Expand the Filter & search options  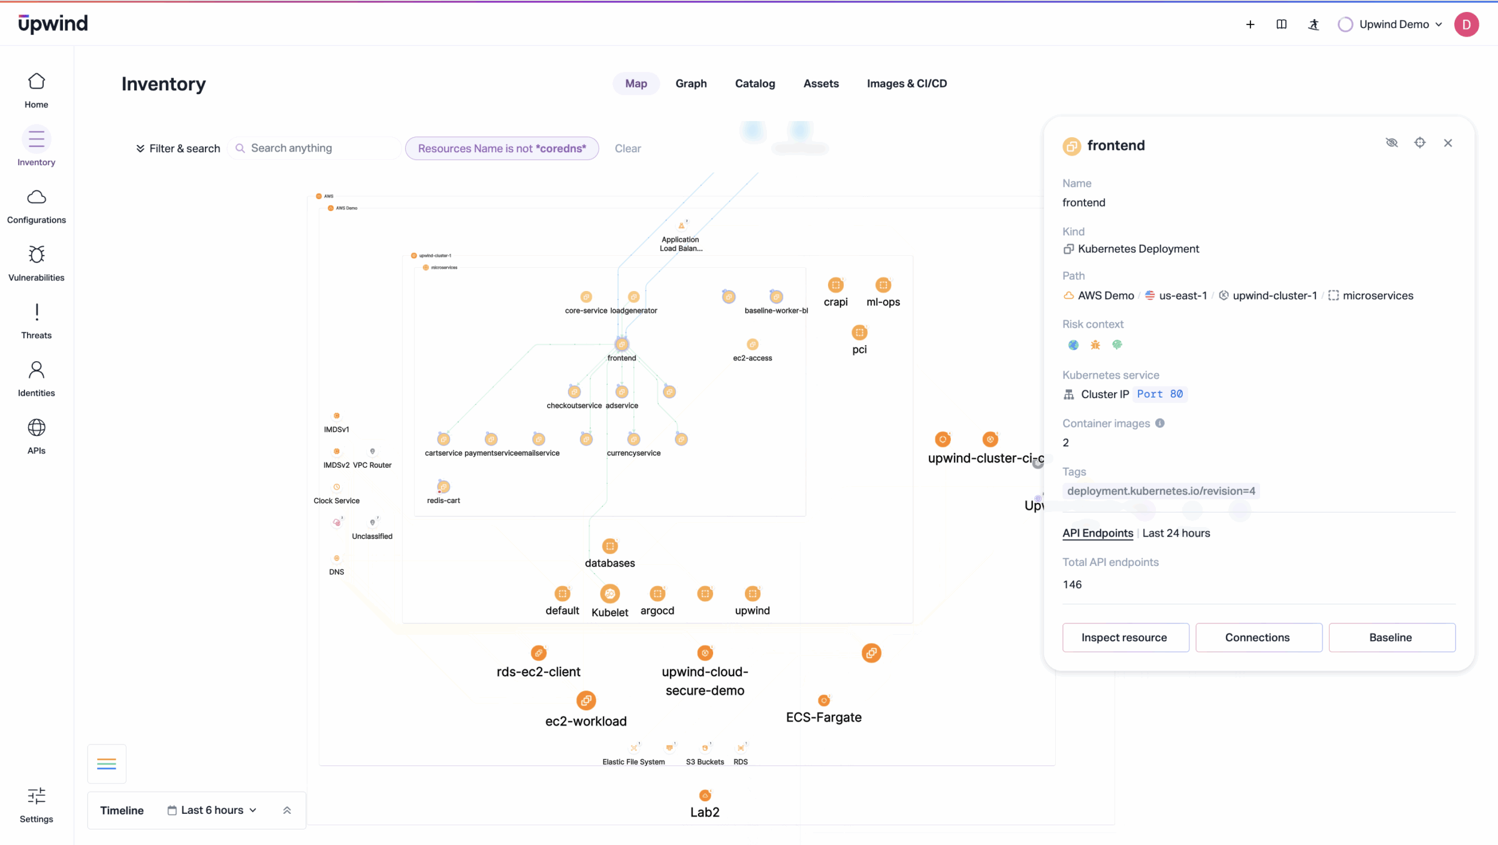tap(178, 149)
